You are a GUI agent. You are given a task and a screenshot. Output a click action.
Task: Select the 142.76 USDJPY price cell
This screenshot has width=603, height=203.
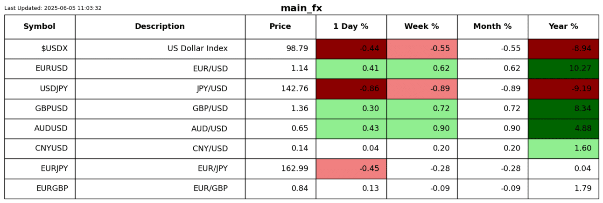coord(294,89)
